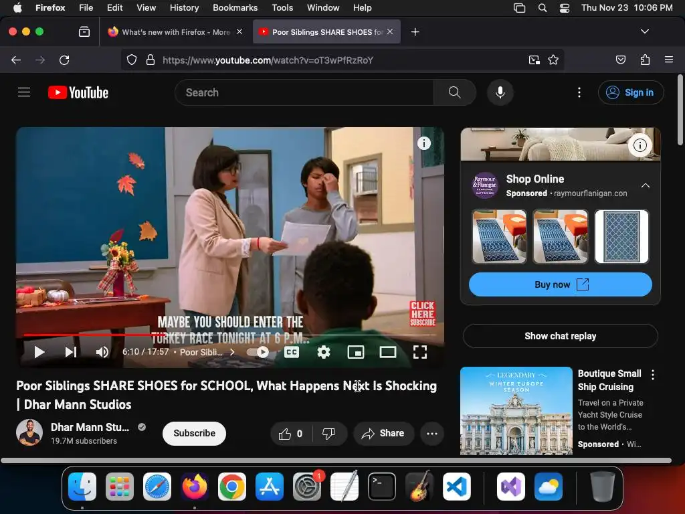
Task: Dislike the video thumbs down
Action: point(328,434)
